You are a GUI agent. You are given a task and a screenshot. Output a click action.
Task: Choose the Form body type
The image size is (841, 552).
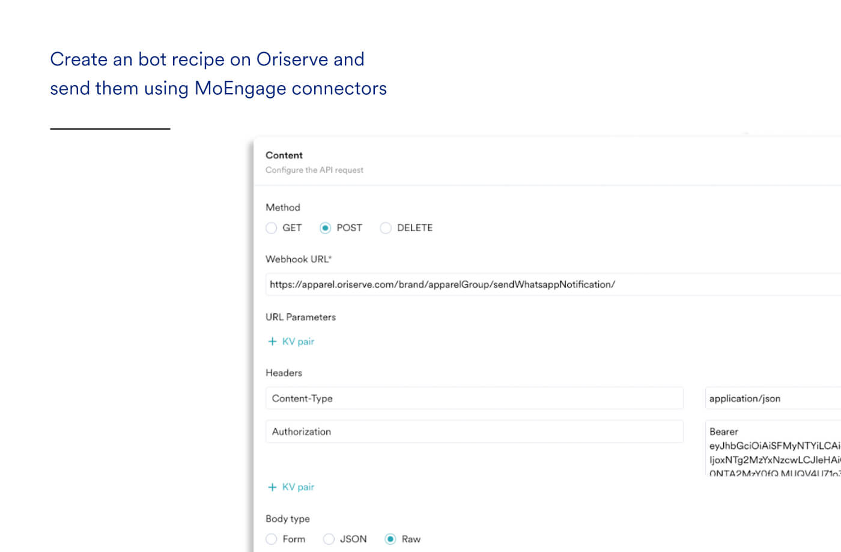pos(272,539)
